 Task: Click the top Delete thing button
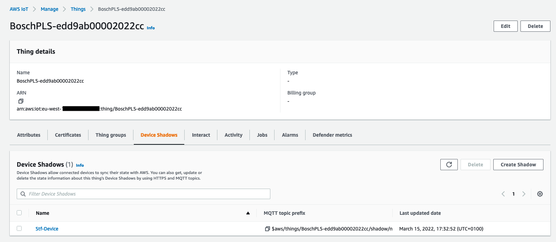coord(535,26)
